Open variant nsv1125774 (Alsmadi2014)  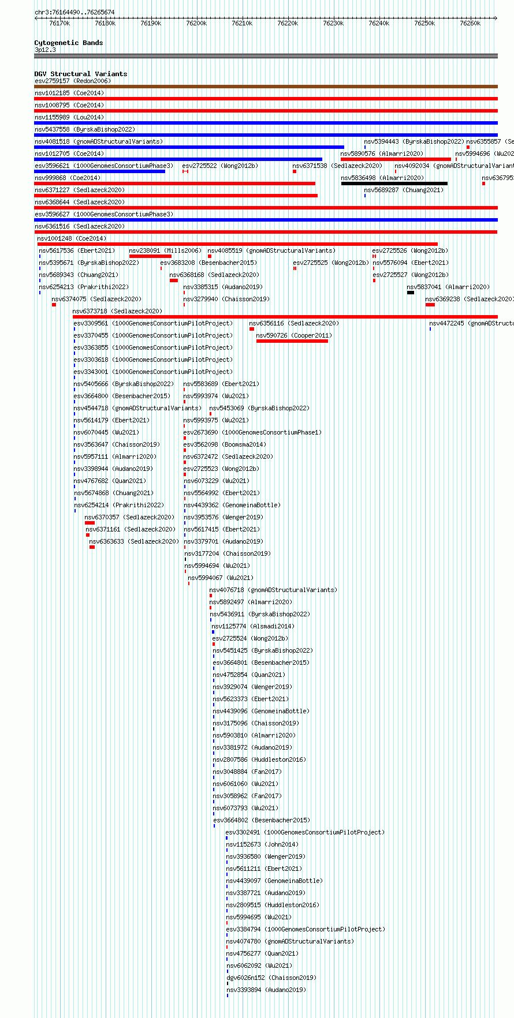(254, 627)
